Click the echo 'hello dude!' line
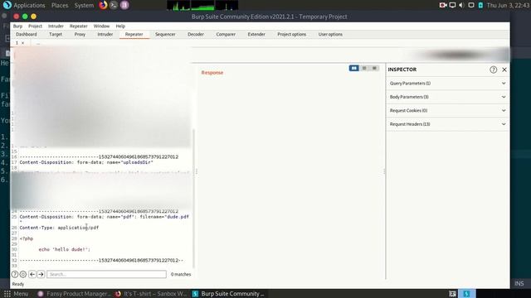The width and height of the screenshot is (531, 298). point(65,249)
